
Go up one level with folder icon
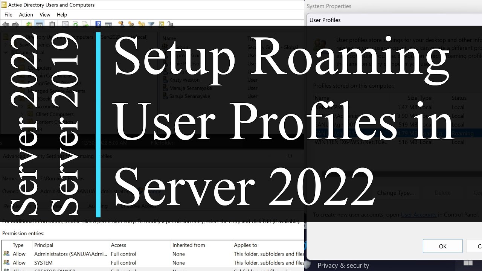29,24
